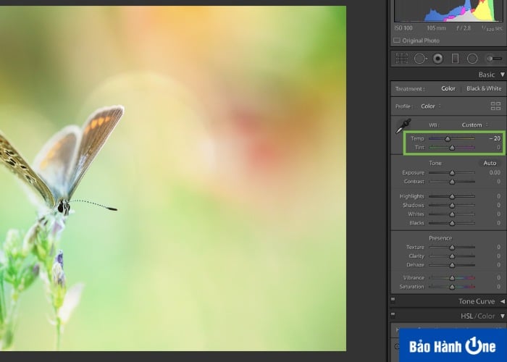Choose Color treatment
This screenshot has width=507, height=362.
click(448, 88)
